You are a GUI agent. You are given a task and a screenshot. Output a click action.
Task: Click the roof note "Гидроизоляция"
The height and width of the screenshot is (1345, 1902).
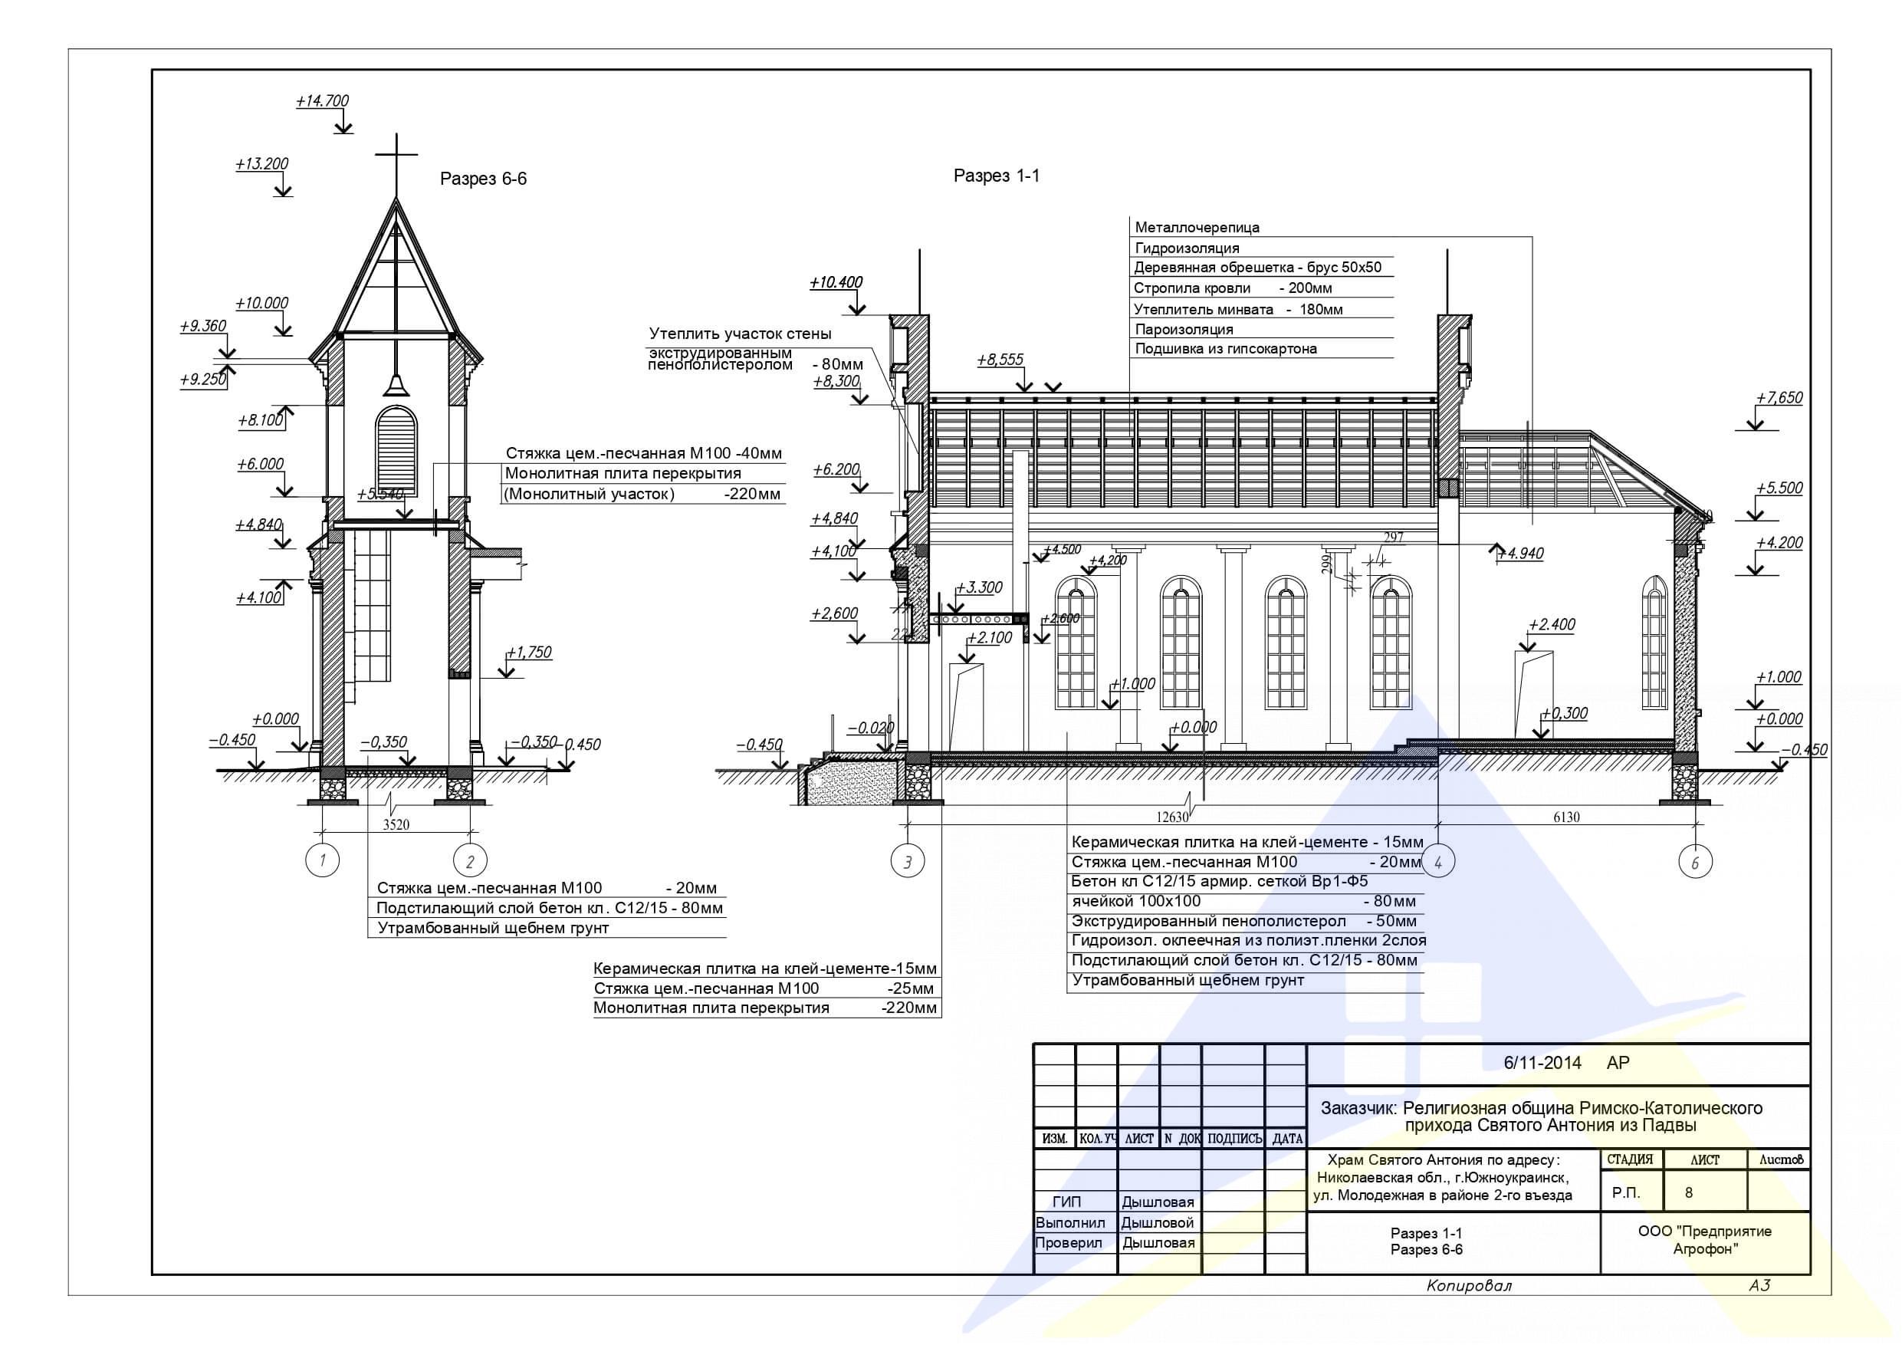1187,248
